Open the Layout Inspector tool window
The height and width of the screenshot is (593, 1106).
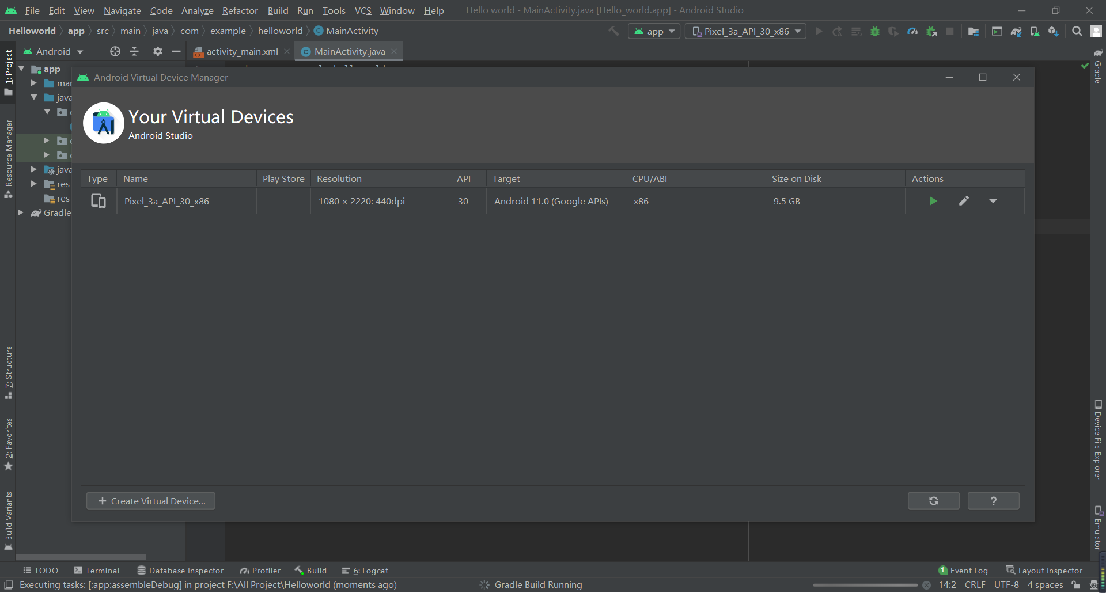1044,571
